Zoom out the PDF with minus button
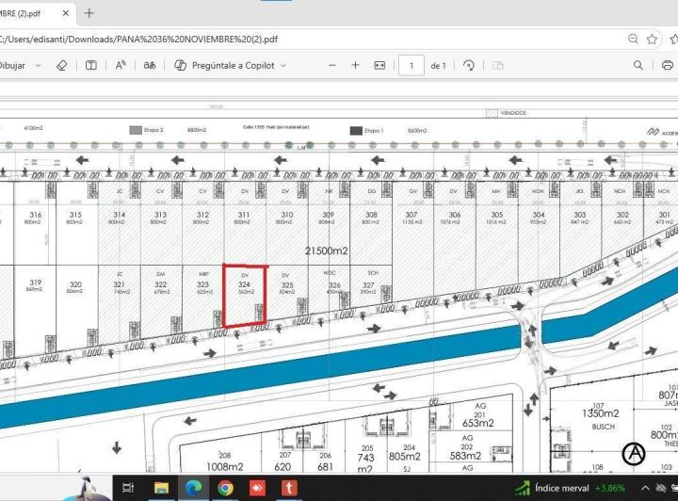This screenshot has height=501, width=678. [x=332, y=66]
